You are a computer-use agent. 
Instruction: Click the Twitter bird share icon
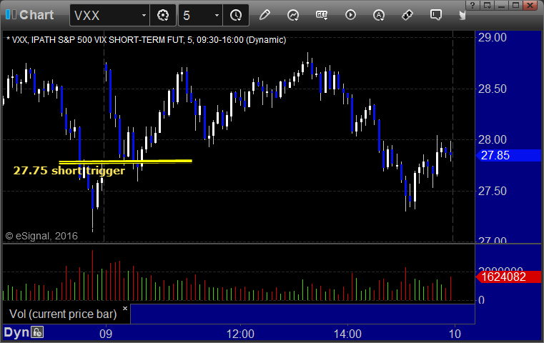(462, 15)
